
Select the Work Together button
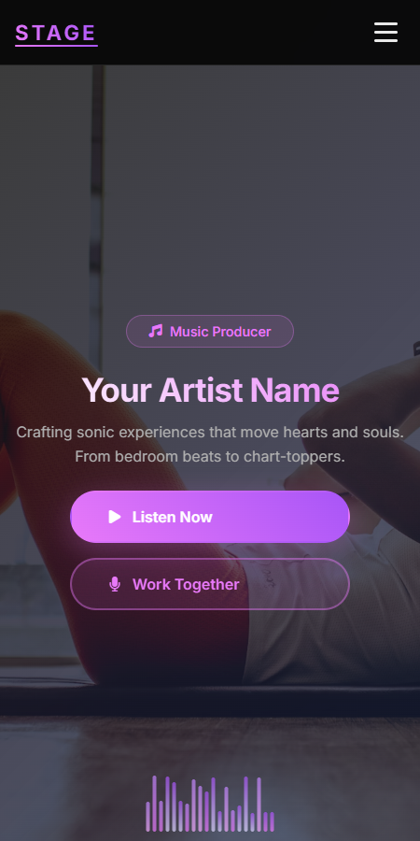coord(210,584)
